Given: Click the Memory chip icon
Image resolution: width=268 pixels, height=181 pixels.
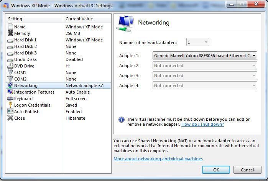Looking at the screenshot, I should click(10, 33).
